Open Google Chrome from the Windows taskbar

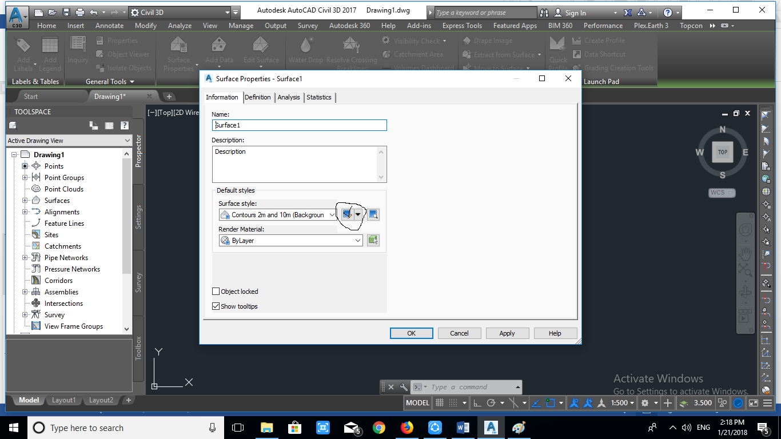click(x=379, y=428)
